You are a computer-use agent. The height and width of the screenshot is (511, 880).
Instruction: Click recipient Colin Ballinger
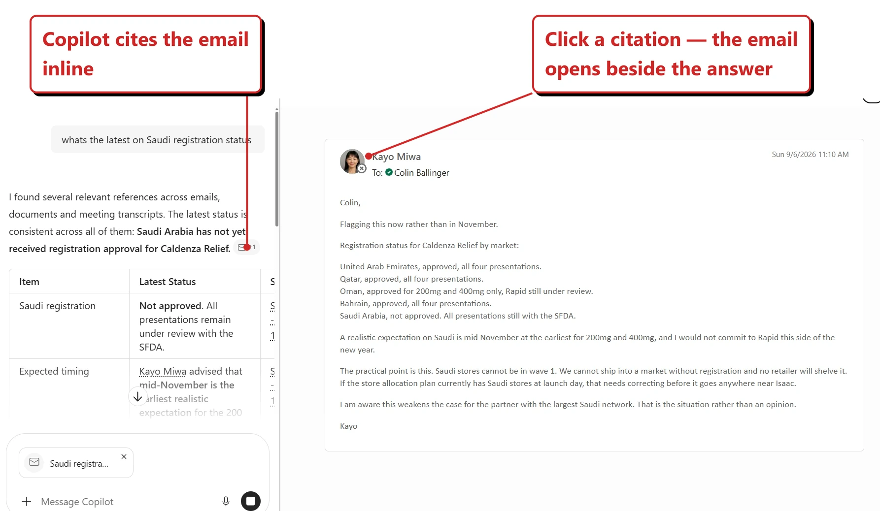pos(422,173)
